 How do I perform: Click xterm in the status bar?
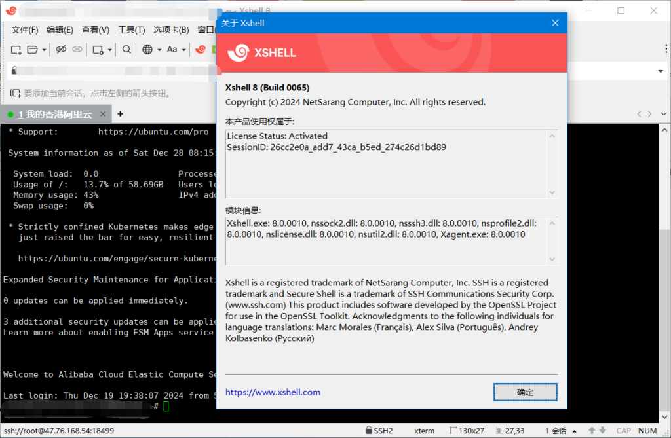tap(424, 431)
